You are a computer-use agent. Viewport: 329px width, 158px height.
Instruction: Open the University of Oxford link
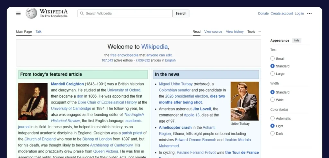pyautogui.click(x=124, y=90)
